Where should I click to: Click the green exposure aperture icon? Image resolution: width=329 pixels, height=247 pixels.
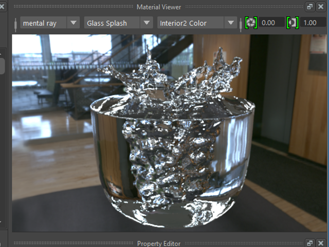251,23
